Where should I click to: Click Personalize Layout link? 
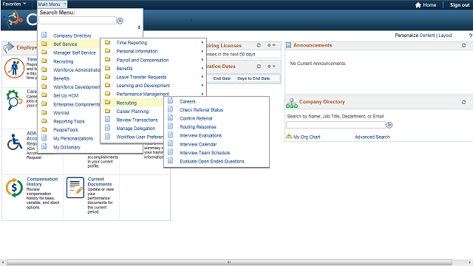445,35
